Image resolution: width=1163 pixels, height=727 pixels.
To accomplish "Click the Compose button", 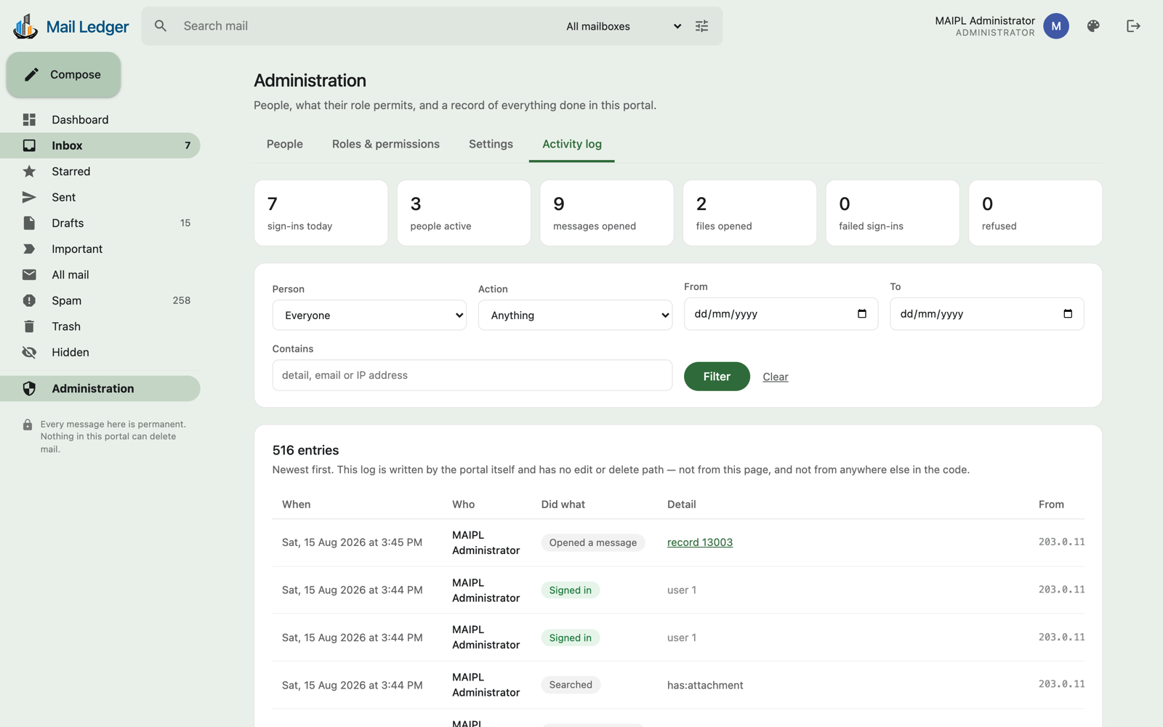I will (x=64, y=74).
